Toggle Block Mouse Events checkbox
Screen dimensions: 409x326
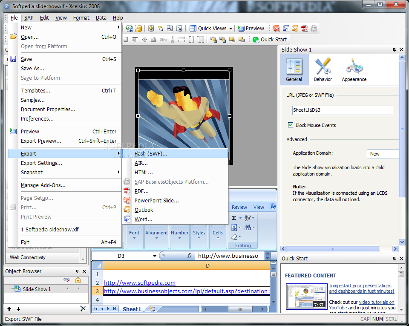pyautogui.click(x=290, y=125)
